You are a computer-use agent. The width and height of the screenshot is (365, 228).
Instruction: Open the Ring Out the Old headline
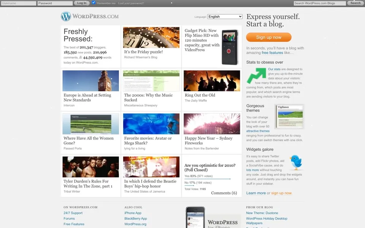tap(200, 95)
